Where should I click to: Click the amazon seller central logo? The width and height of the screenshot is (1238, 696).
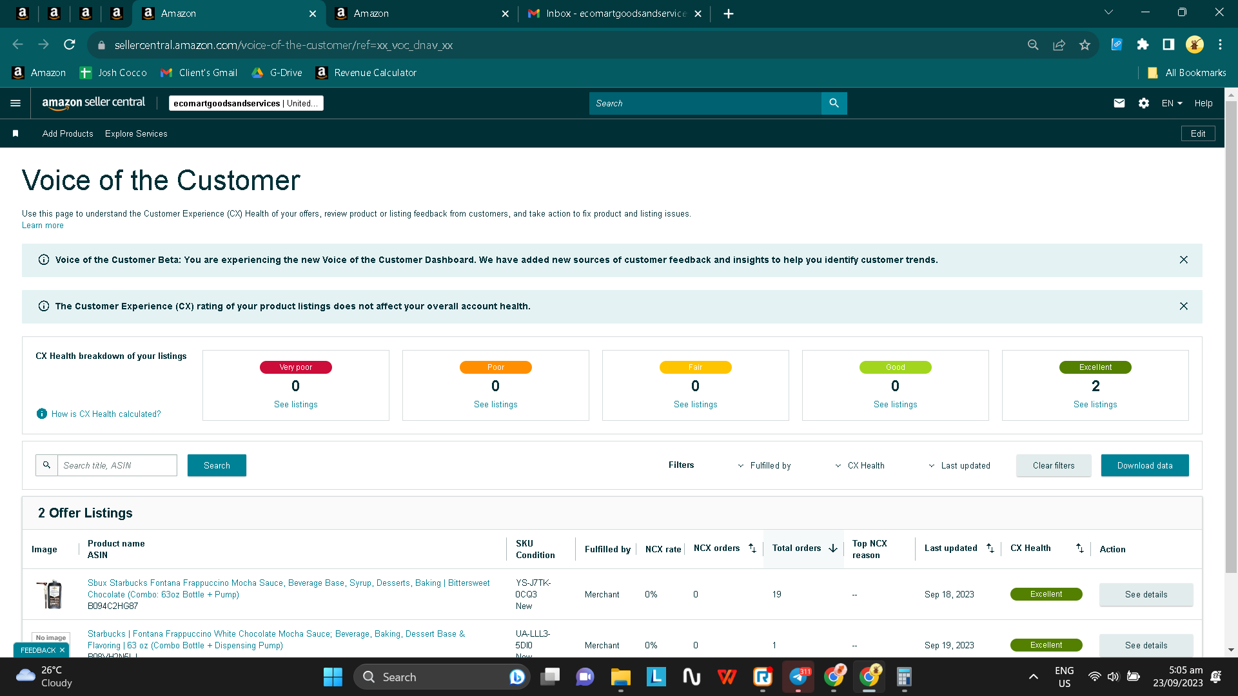pyautogui.click(x=93, y=103)
